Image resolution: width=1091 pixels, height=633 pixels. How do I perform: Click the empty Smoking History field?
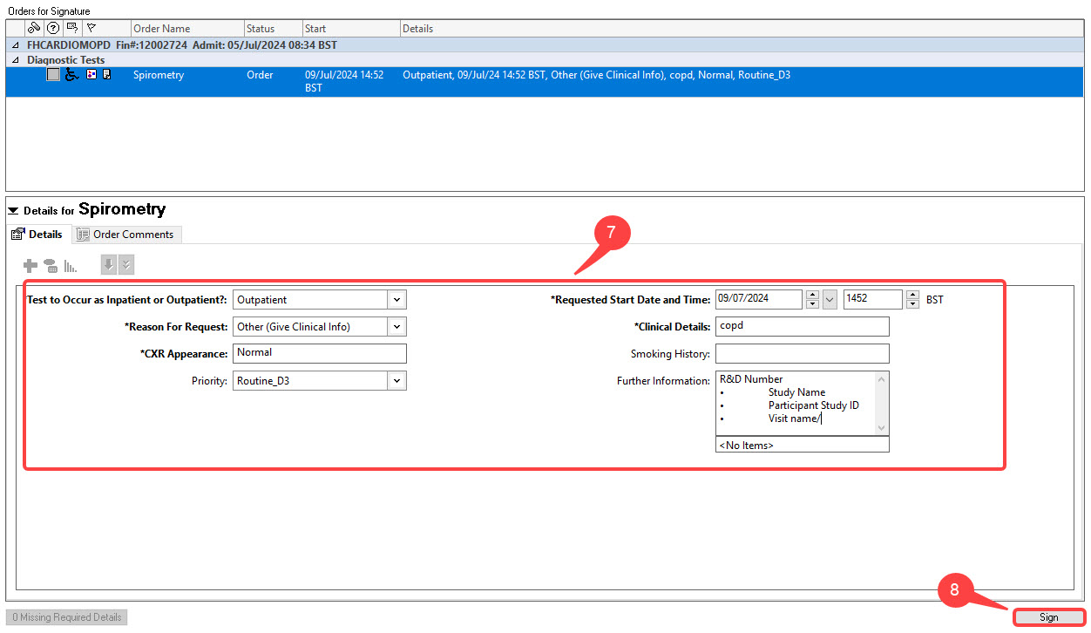803,354
